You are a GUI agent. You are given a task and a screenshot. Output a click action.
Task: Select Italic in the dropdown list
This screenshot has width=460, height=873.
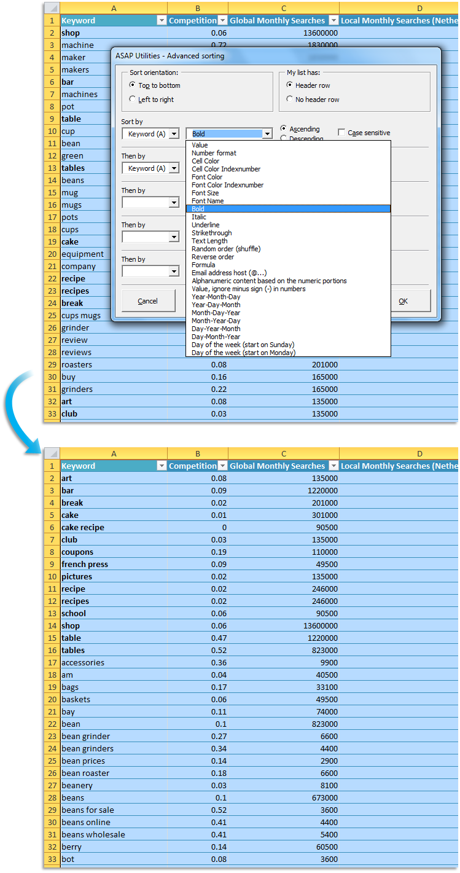pyautogui.click(x=288, y=217)
